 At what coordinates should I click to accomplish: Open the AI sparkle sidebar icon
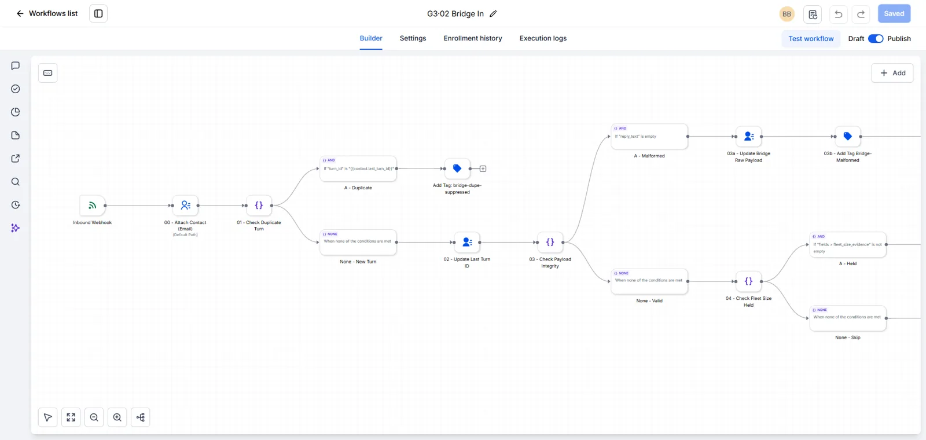pyautogui.click(x=16, y=228)
